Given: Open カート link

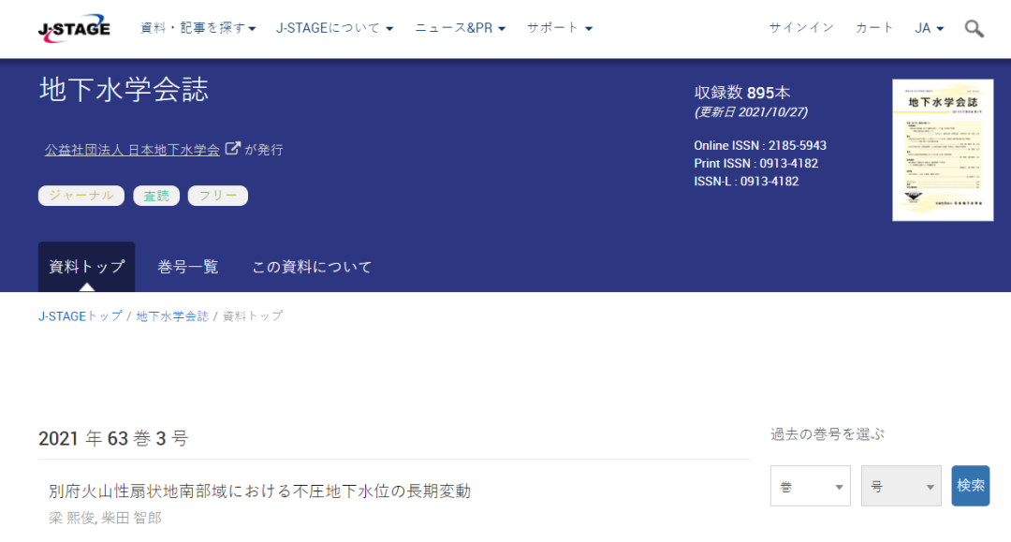Looking at the screenshot, I should 874,28.
